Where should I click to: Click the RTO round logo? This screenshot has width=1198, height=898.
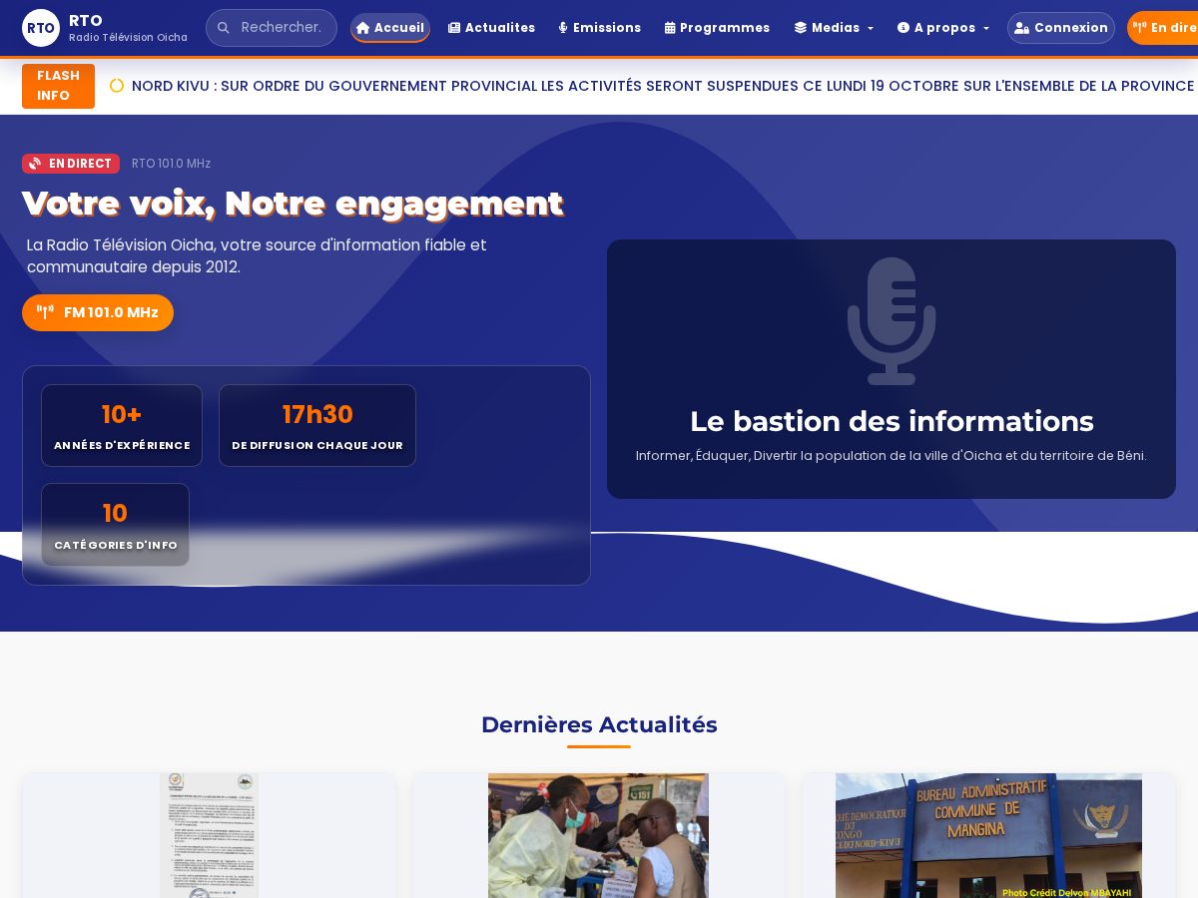point(41,28)
